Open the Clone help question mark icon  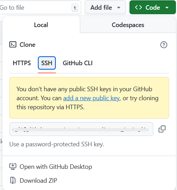click(164, 45)
